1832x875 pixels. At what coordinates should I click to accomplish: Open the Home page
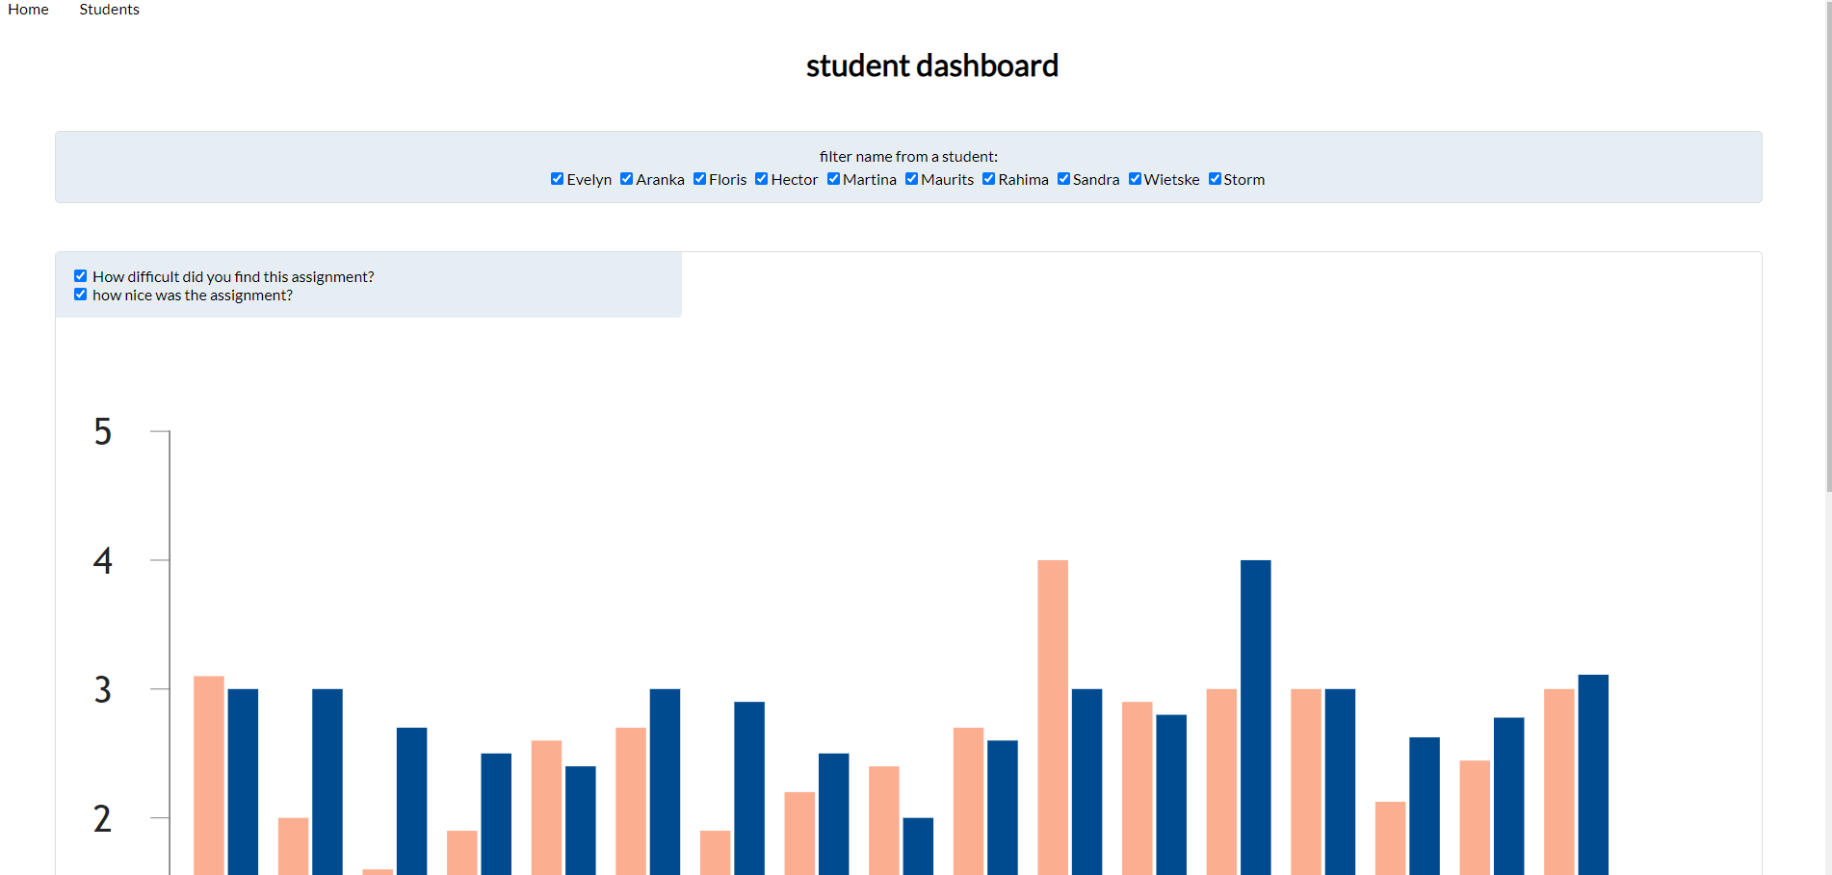[x=27, y=10]
